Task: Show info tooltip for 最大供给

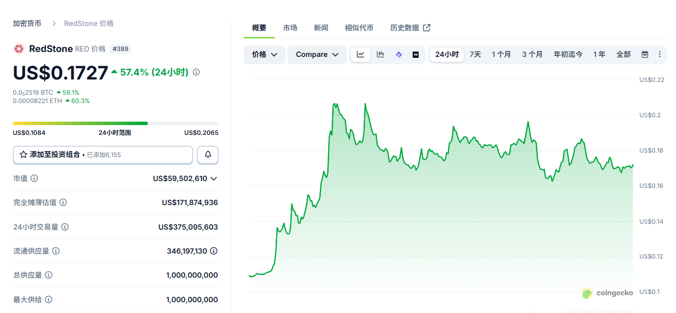Action: pyautogui.click(x=49, y=300)
